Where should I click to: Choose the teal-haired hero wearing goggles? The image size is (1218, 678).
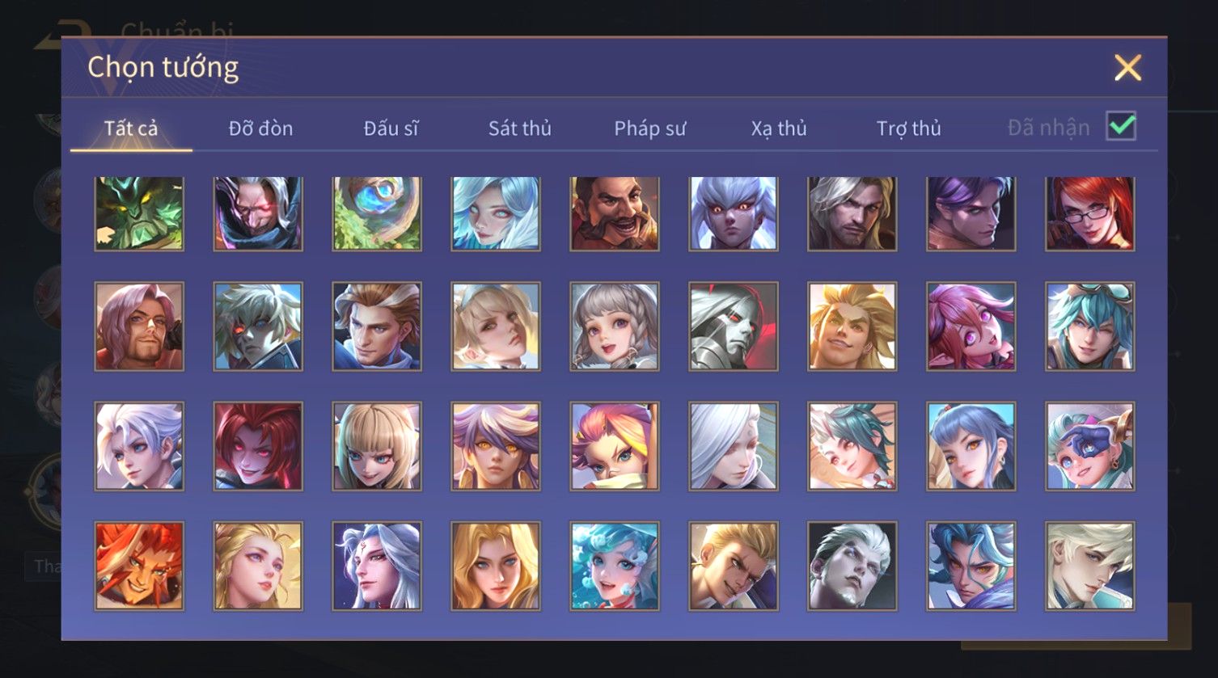pyautogui.click(x=1089, y=326)
